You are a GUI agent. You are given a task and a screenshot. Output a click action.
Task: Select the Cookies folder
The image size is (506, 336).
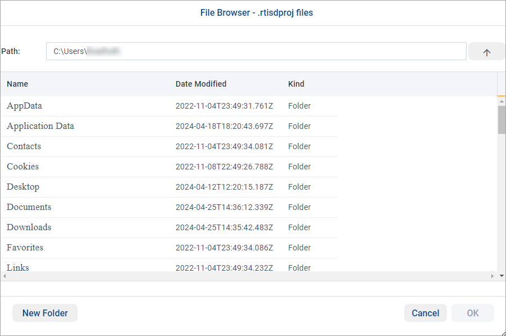point(23,167)
